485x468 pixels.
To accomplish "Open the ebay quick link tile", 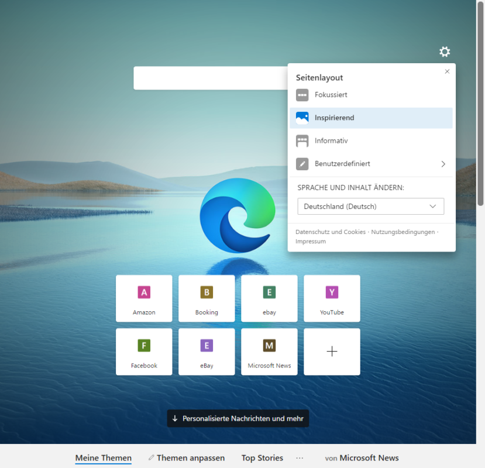I will [x=269, y=298].
